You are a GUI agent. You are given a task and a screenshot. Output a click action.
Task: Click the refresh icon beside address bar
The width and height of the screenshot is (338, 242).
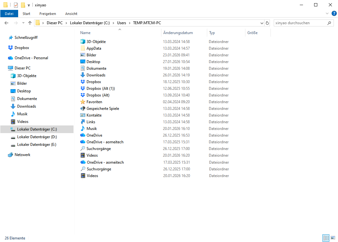[267, 23]
